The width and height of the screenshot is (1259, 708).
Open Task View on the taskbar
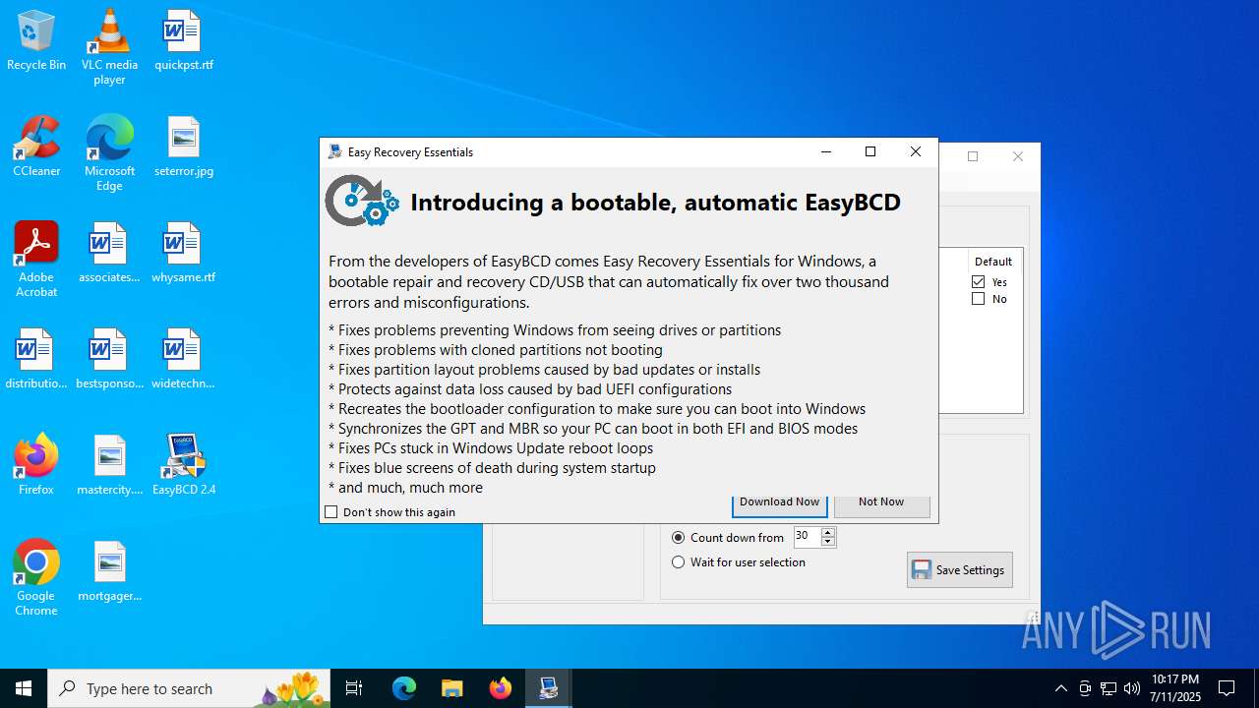(x=354, y=688)
